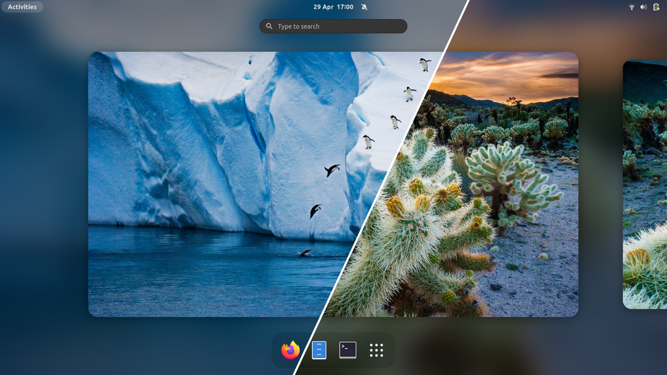Open the clock and calendar menu
The image size is (667, 375).
333,7
